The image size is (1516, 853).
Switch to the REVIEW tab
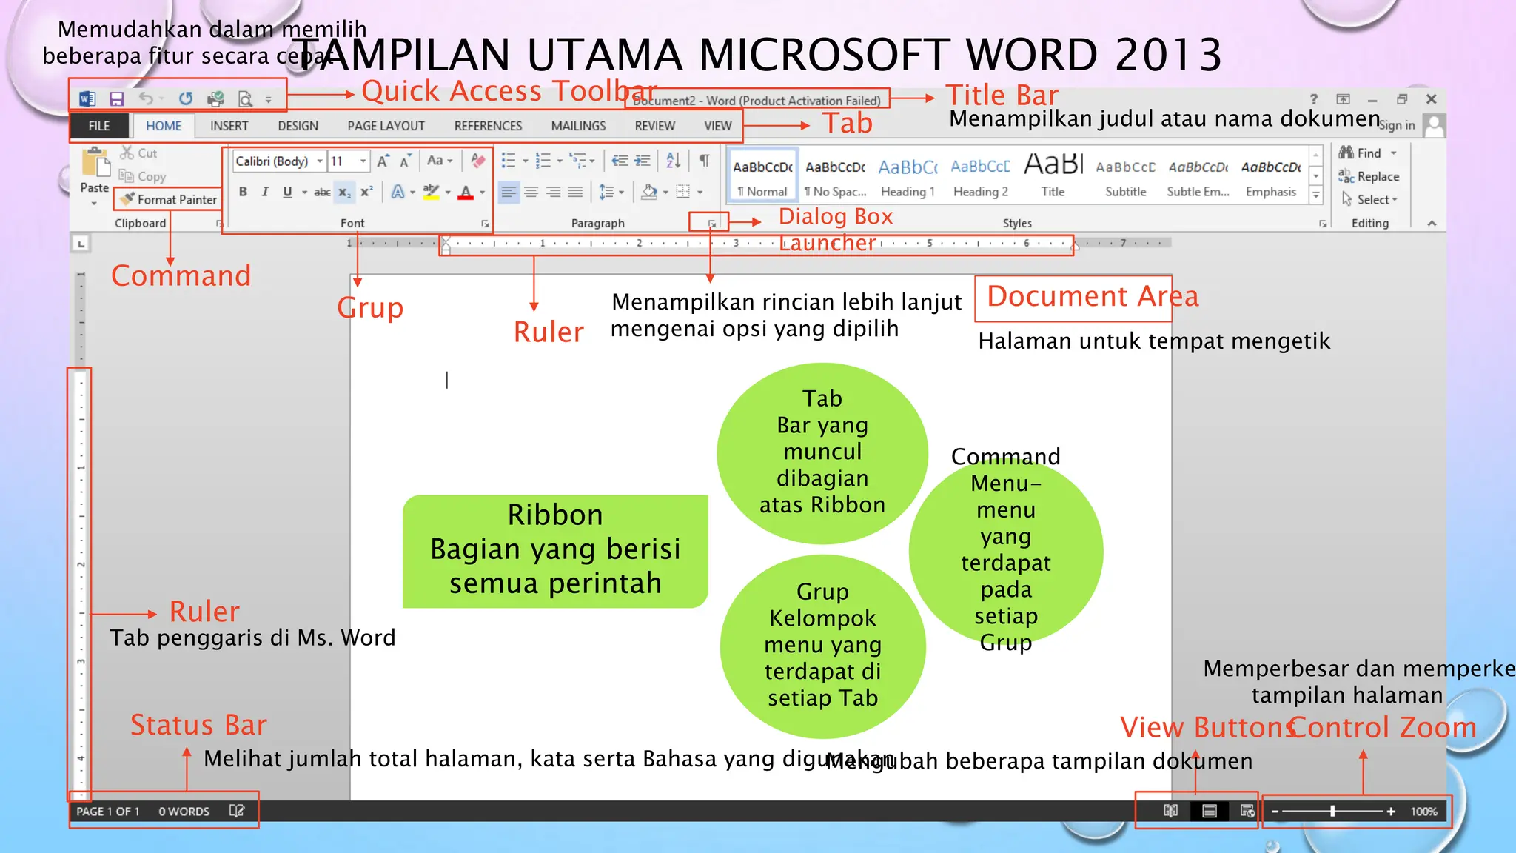[655, 126]
